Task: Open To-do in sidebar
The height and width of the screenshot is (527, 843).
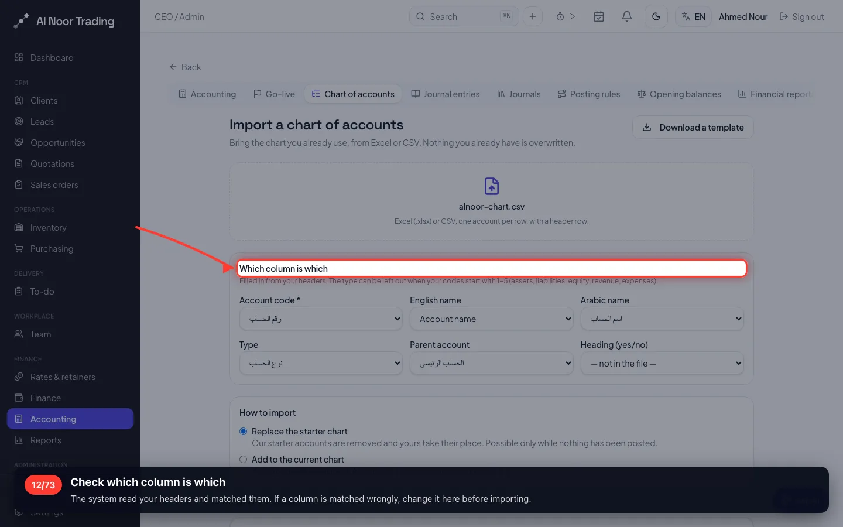Action: coord(70,291)
